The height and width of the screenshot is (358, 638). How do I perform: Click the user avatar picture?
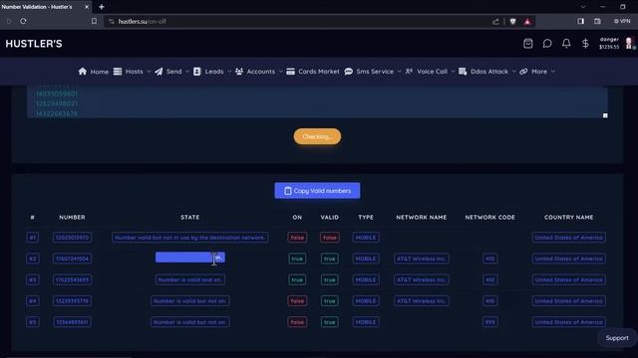[629, 43]
